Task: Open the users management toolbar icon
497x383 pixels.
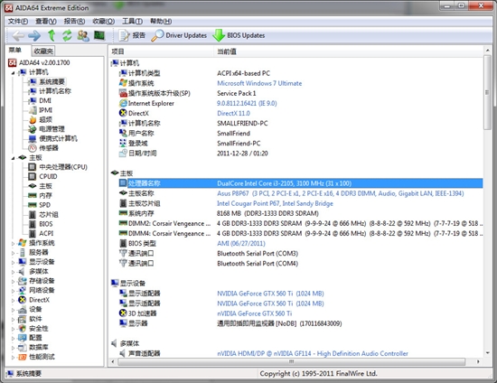Action: coord(83,35)
